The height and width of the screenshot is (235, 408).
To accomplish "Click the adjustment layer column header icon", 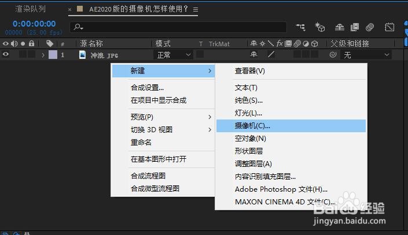I will point(306,44).
